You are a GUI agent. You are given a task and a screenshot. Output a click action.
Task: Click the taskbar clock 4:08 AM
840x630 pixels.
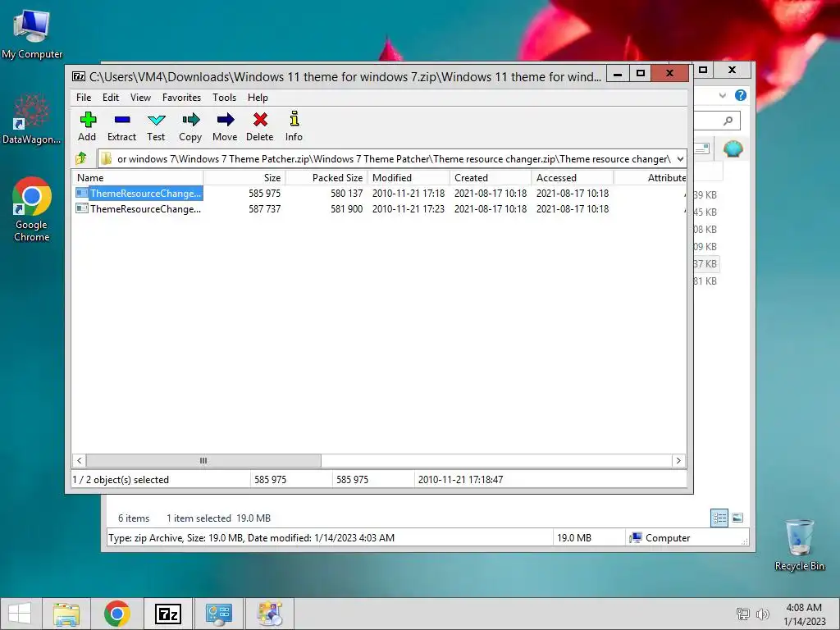click(x=804, y=608)
